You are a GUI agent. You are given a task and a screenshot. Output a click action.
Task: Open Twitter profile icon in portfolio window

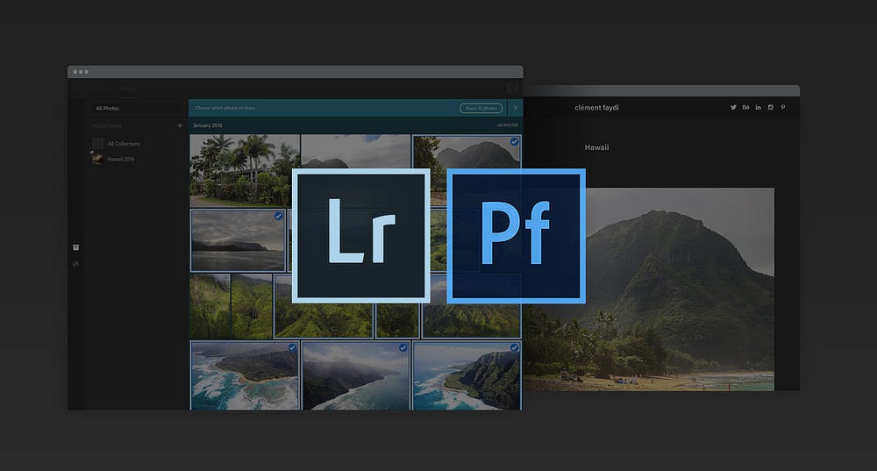coord(733,107)
